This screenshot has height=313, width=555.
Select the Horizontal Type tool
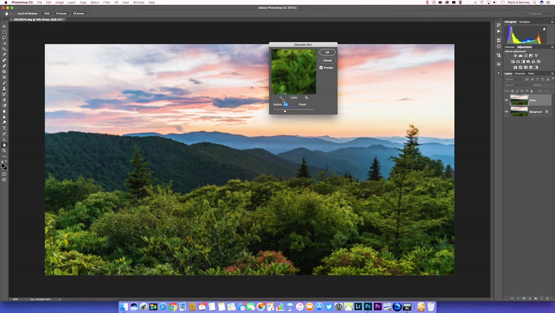[x=5, y=127]
